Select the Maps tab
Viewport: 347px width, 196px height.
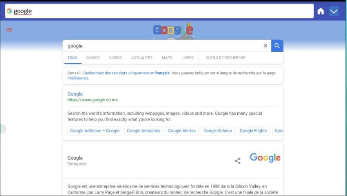167,58
